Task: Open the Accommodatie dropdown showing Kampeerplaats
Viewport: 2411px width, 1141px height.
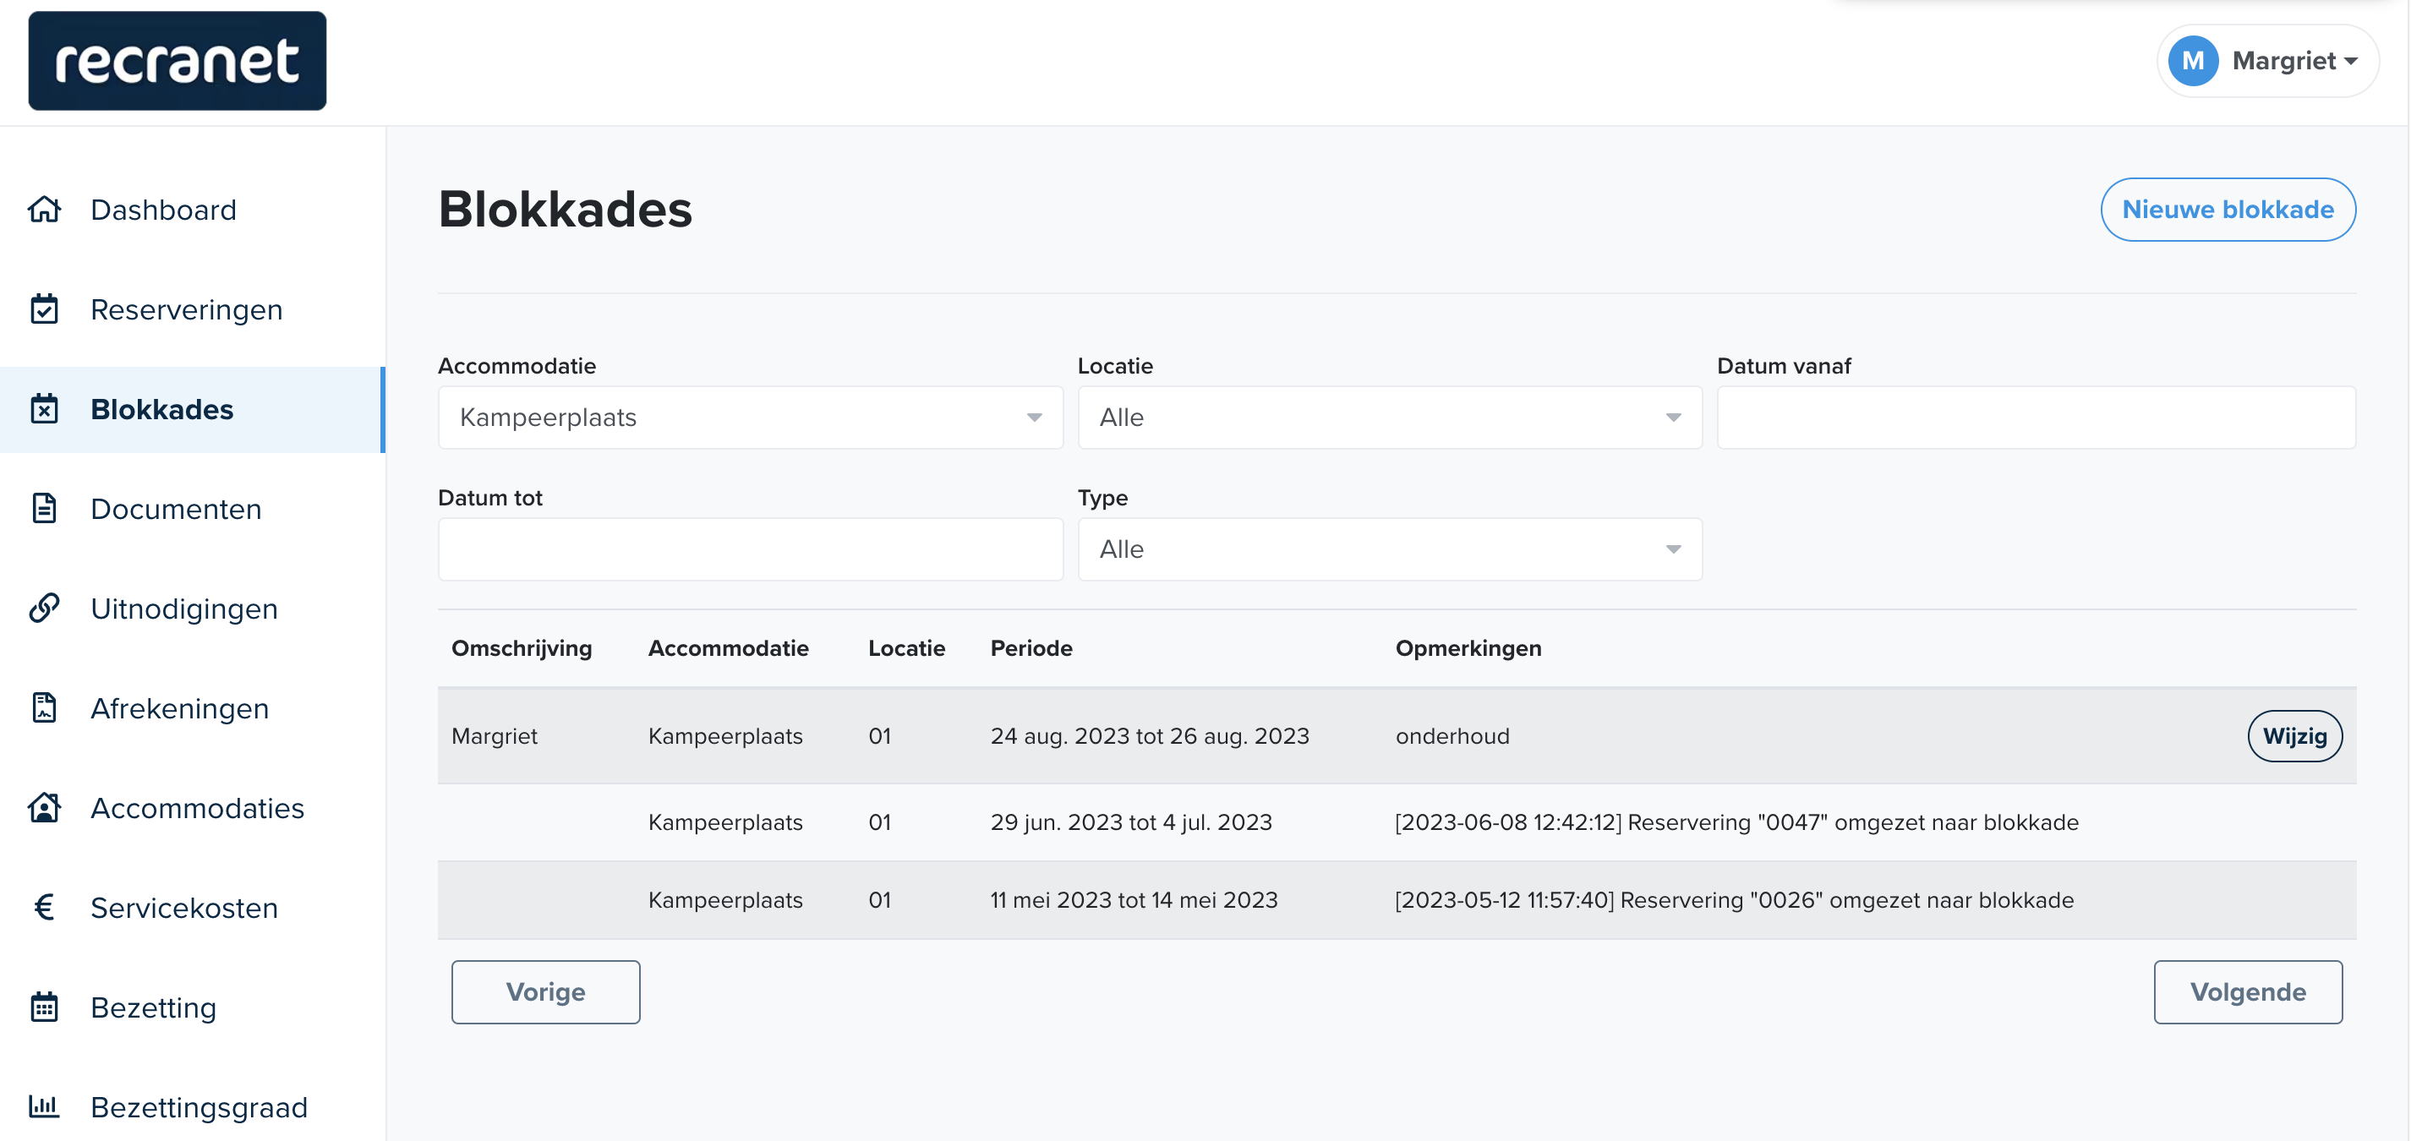Action: coord(750,418)
